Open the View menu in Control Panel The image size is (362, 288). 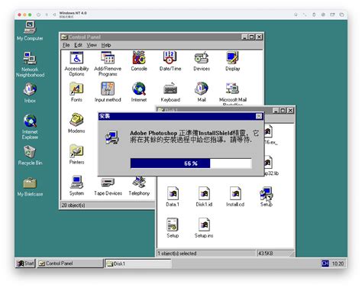pos(92,45)
